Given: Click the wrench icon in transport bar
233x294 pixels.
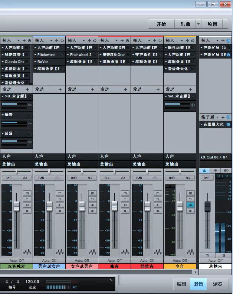Looking at the screenshot, I should pyautogui.click(x=111, y=280).
